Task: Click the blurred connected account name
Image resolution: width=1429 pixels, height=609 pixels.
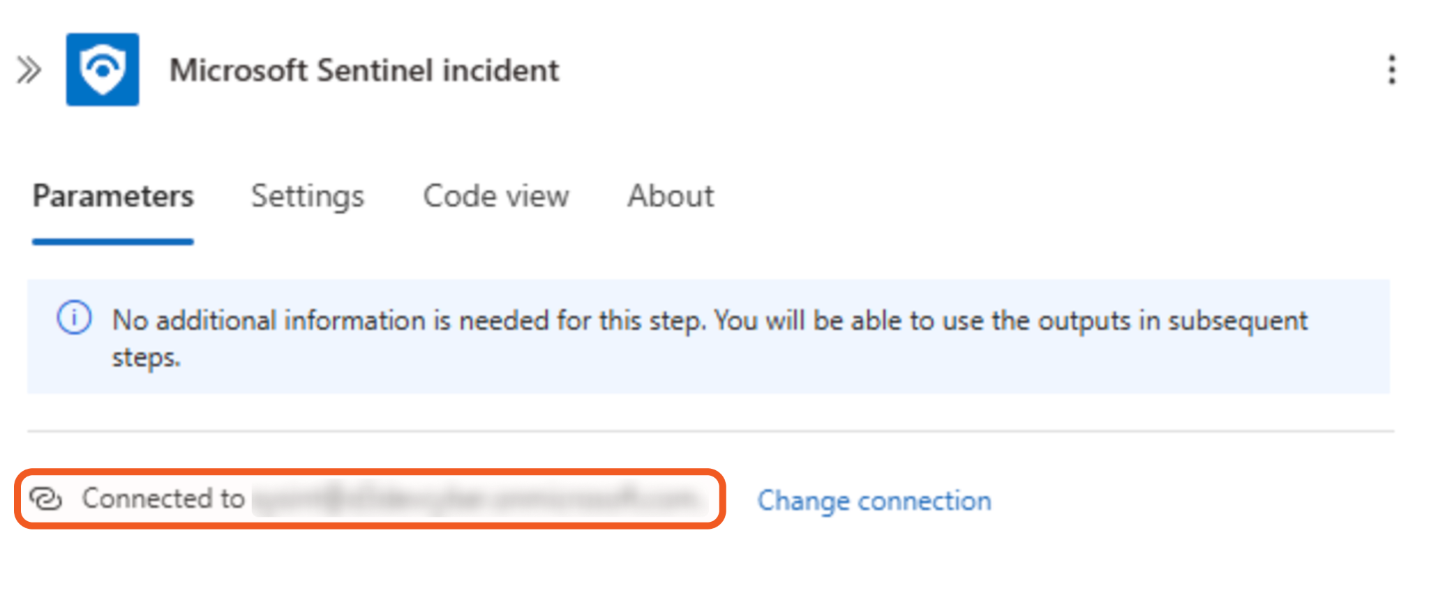Action: [x=478, y=499]
